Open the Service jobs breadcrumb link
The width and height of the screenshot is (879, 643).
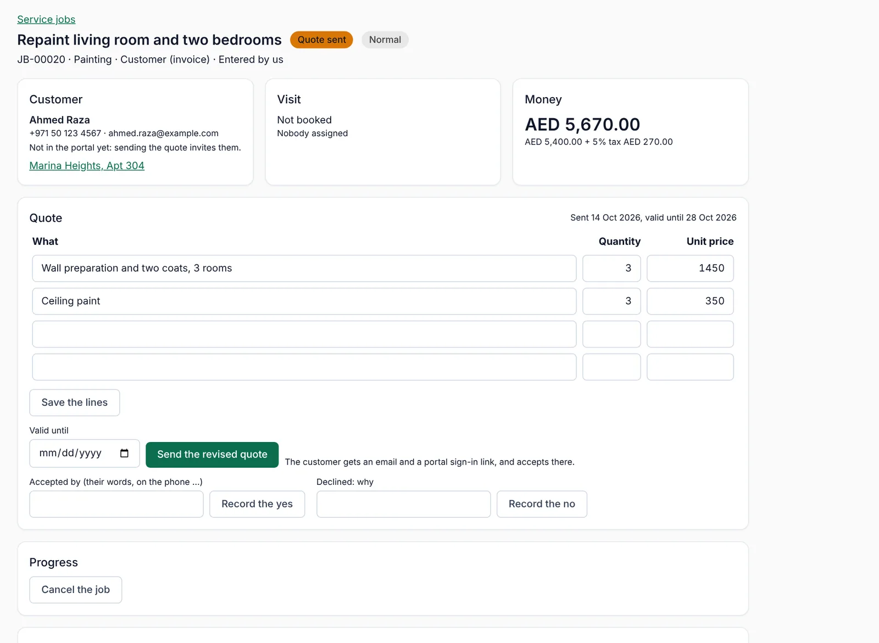pyautogui.click(x=46, y=19)
